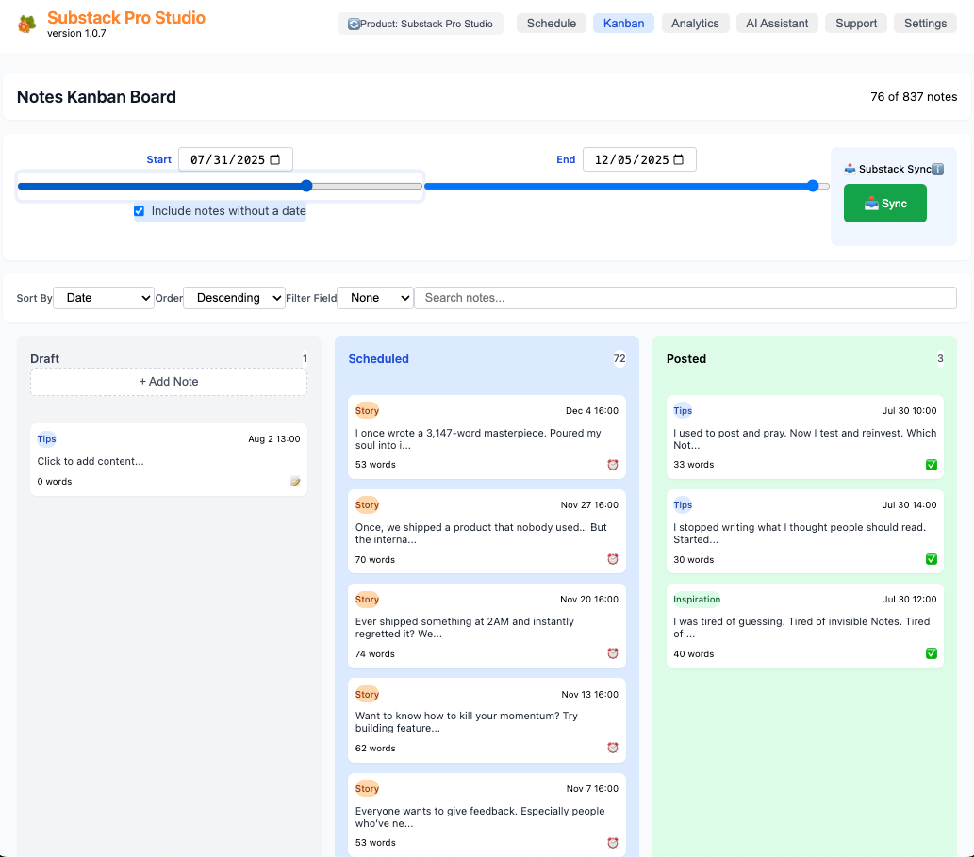Click green checkmark on Jul 30 12:00 note

click(x=932, y=653)
